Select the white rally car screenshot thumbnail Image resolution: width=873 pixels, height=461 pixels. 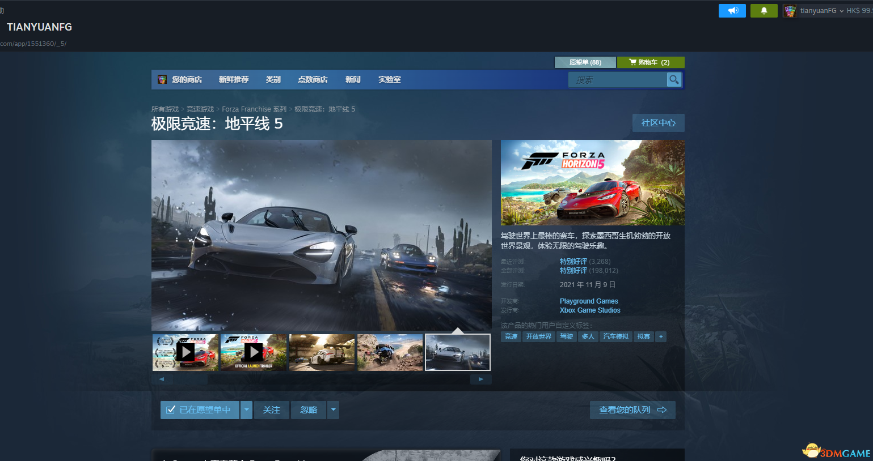pos(322,352)
